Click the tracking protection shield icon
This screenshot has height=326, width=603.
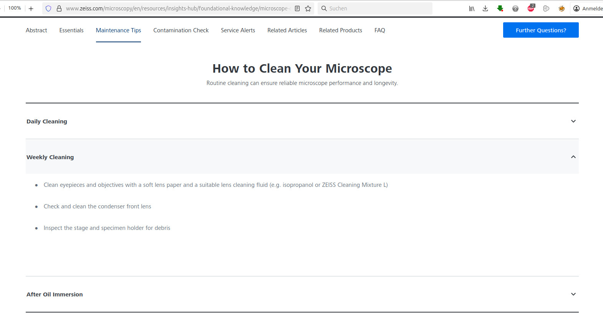(x=48, y=8)
